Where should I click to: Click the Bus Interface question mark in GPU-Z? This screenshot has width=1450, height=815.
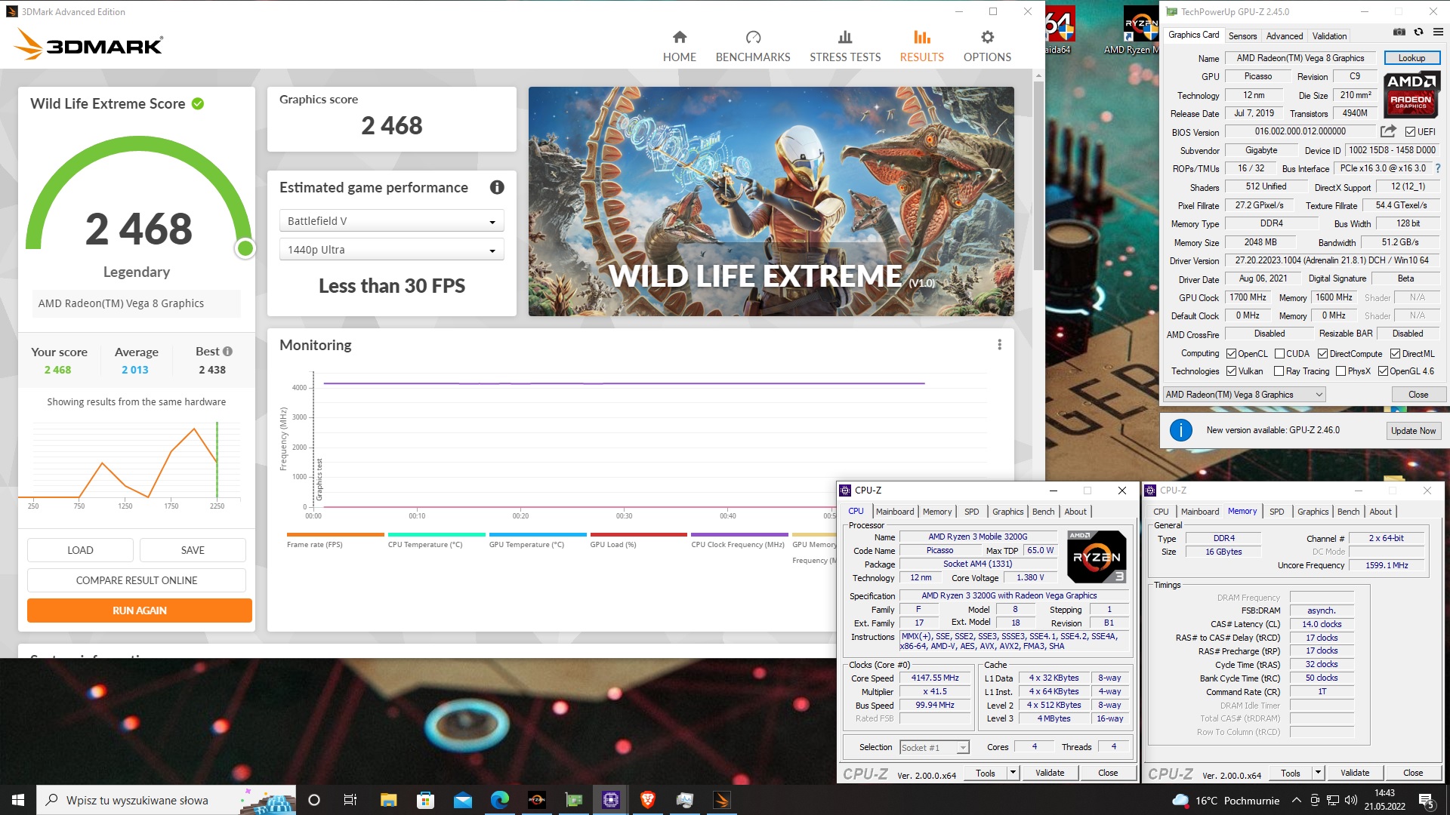[1437, 169]
